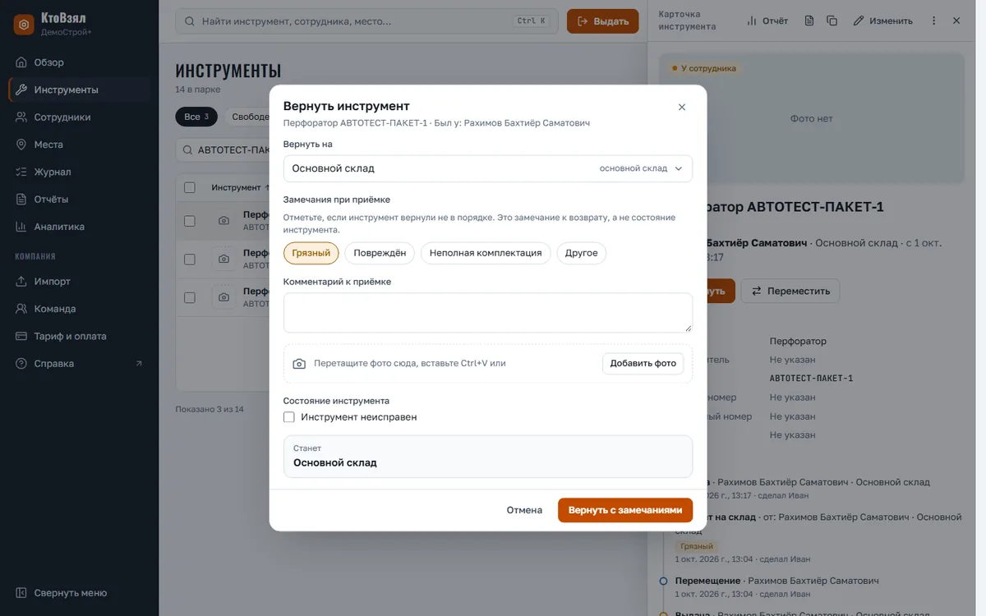Image resolution: width=986 pixels, height=616 pixels.
Task: Toggle the Повреждён remark chip
Action: 380,253
